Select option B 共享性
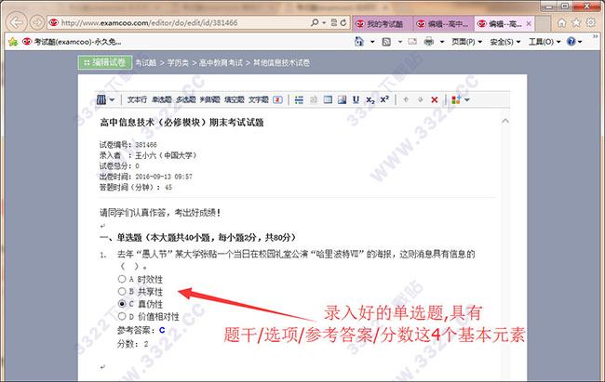Viewport: 605px width, 382px height. [122, 291]
